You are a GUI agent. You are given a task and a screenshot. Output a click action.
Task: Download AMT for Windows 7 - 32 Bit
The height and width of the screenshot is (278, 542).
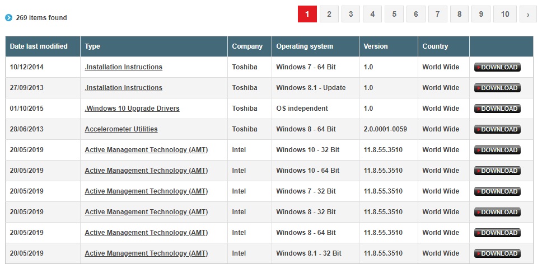click(x=497, y=191)
